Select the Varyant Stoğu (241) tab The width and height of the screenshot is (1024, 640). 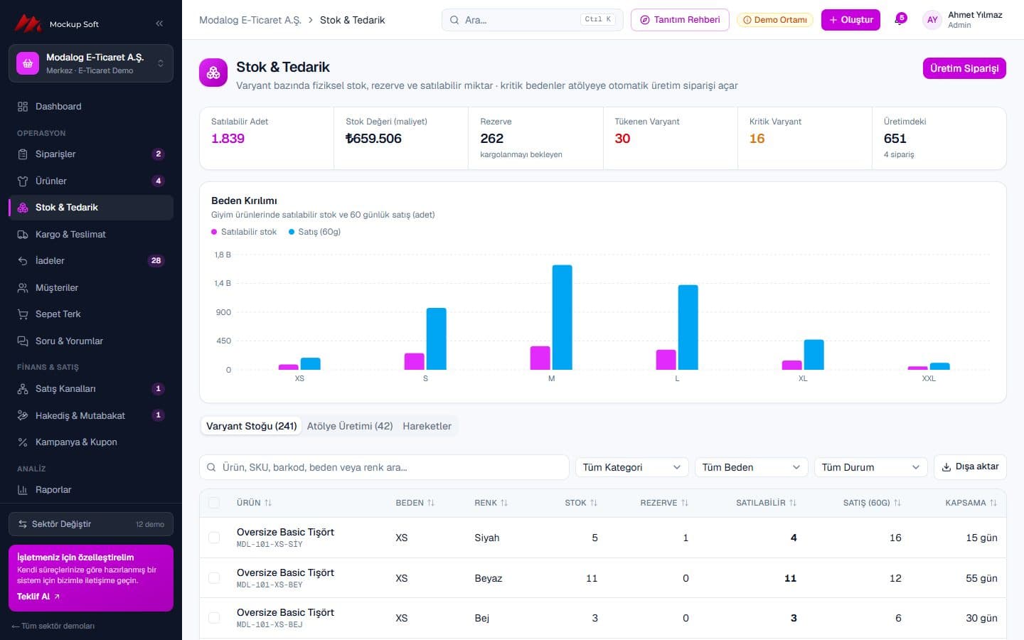pos(251,426)
